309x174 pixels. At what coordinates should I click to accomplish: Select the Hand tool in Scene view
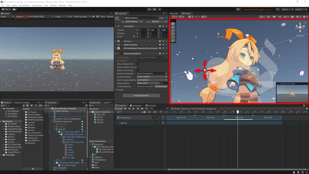173,23
